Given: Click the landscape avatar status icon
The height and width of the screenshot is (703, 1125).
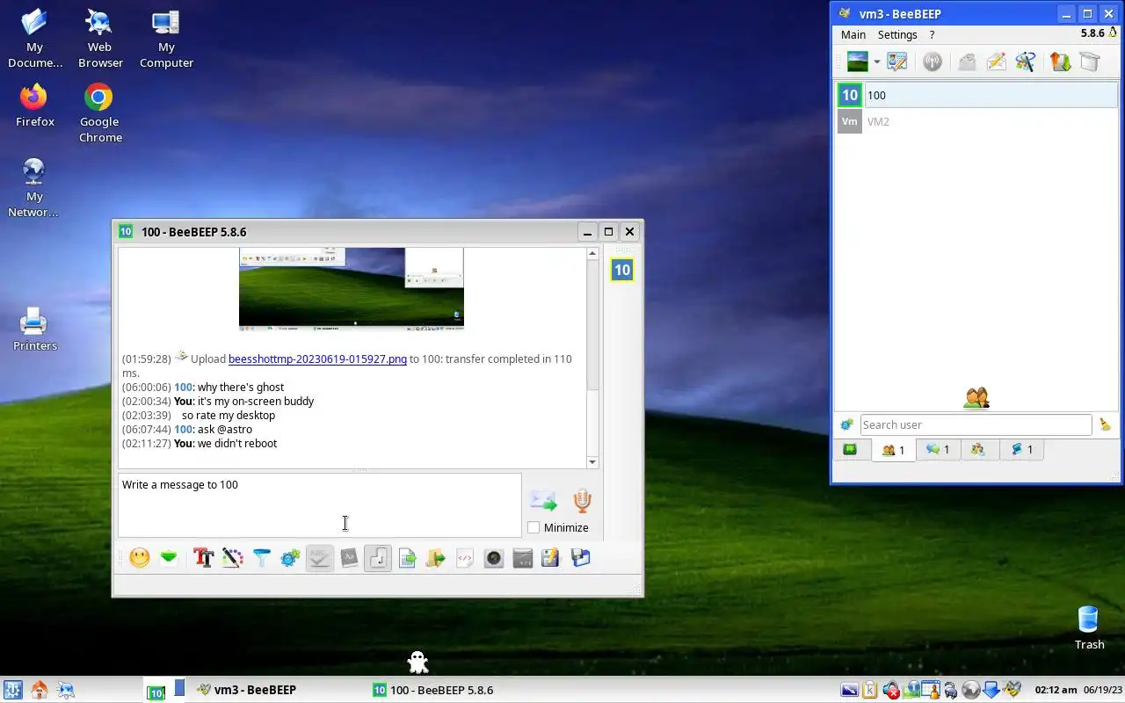Looking at the screenshot, I should pyautogui.click(x=857, y=62).
